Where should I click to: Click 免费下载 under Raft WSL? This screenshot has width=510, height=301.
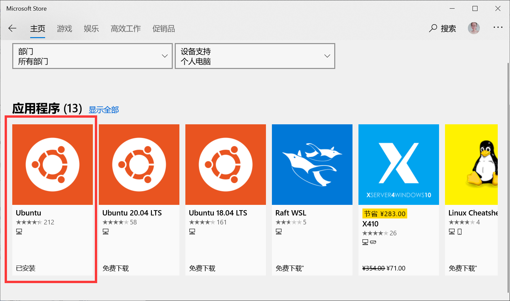pos(289,268)
